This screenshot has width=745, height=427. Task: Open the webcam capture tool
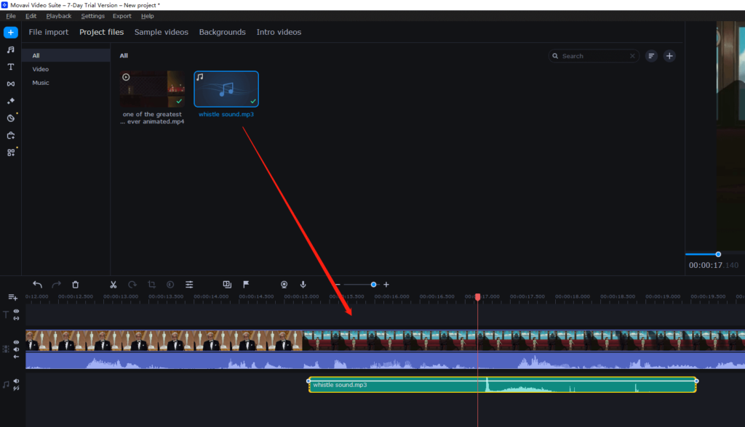point(284,285)
